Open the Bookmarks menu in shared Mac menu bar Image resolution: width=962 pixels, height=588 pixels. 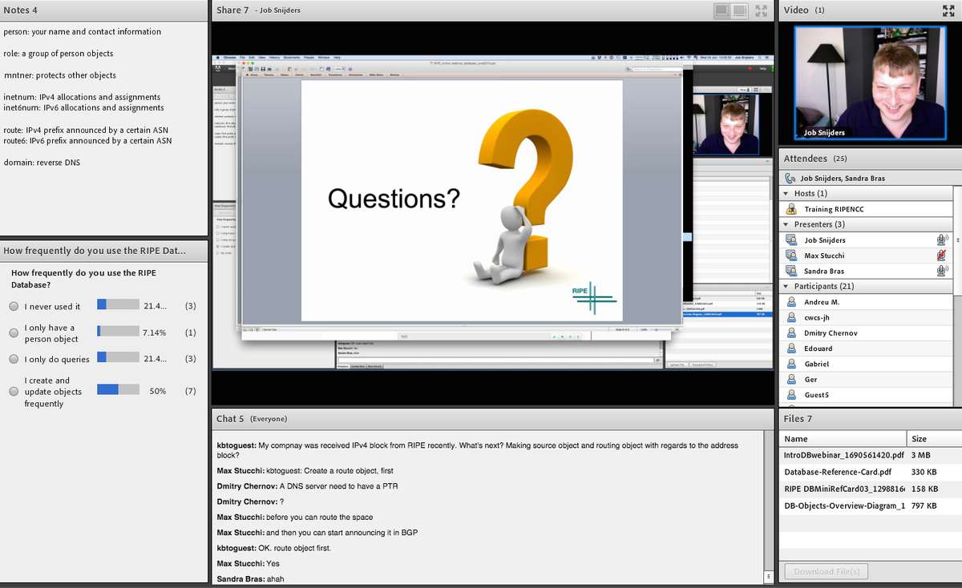coord(292,57)
